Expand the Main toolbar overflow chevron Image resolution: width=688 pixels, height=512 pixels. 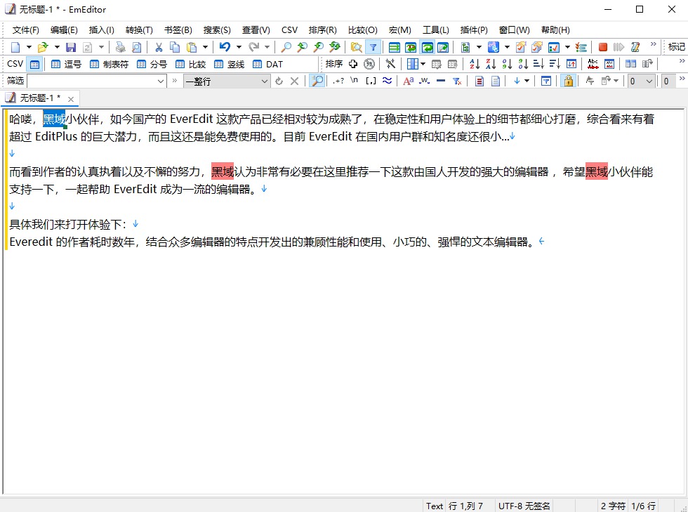[x=654, y=44]
